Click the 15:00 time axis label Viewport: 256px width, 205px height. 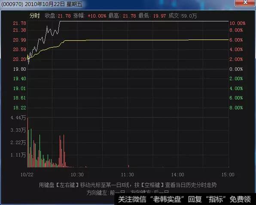pos(228,175)
